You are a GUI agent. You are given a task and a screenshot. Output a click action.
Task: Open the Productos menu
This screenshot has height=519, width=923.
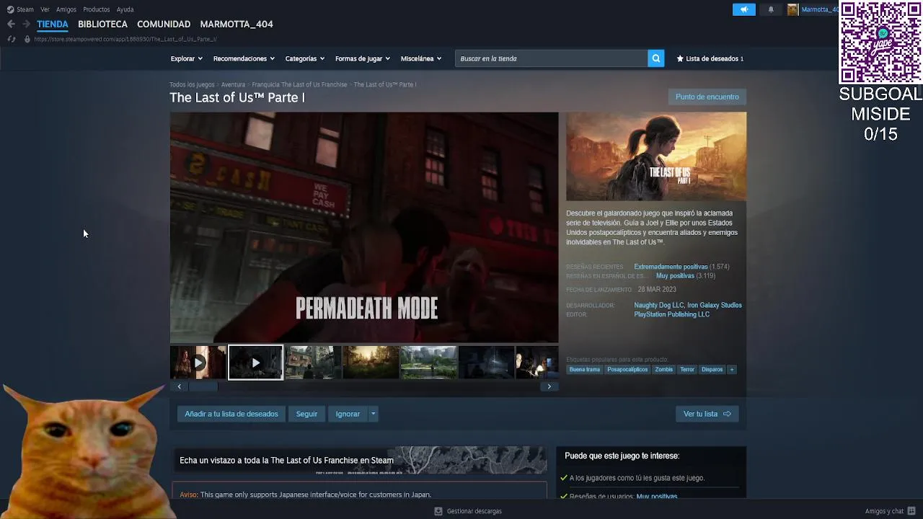[x=96, y=9]
